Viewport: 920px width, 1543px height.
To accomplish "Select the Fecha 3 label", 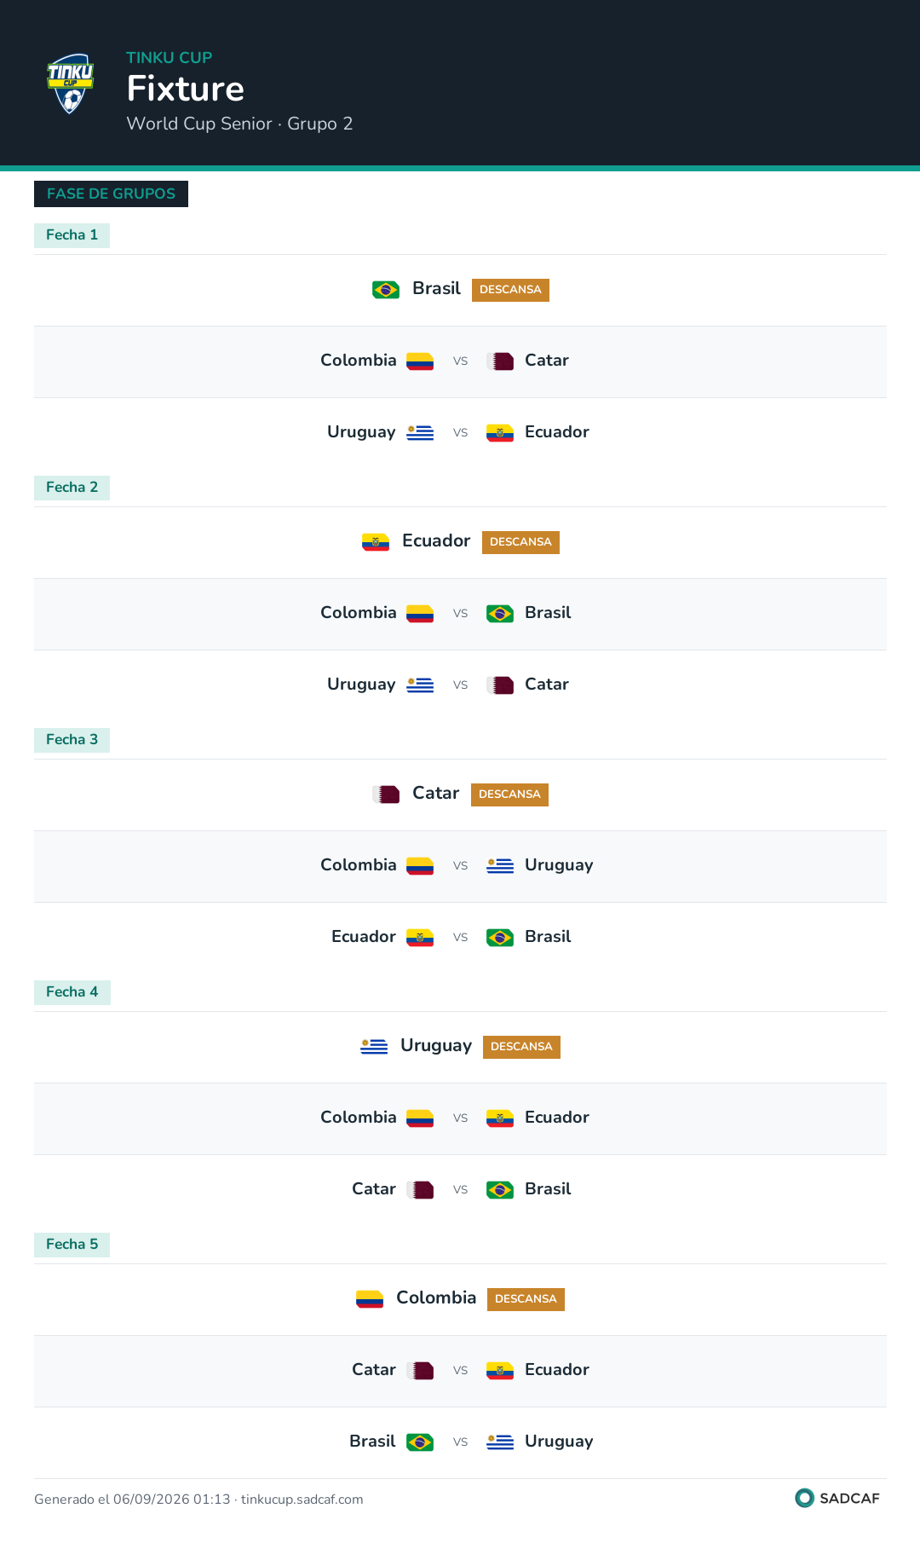I will (72, 740).
